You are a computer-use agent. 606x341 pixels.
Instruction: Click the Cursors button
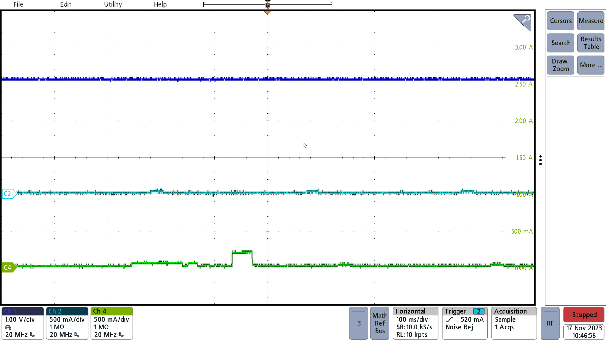(561, 21)
